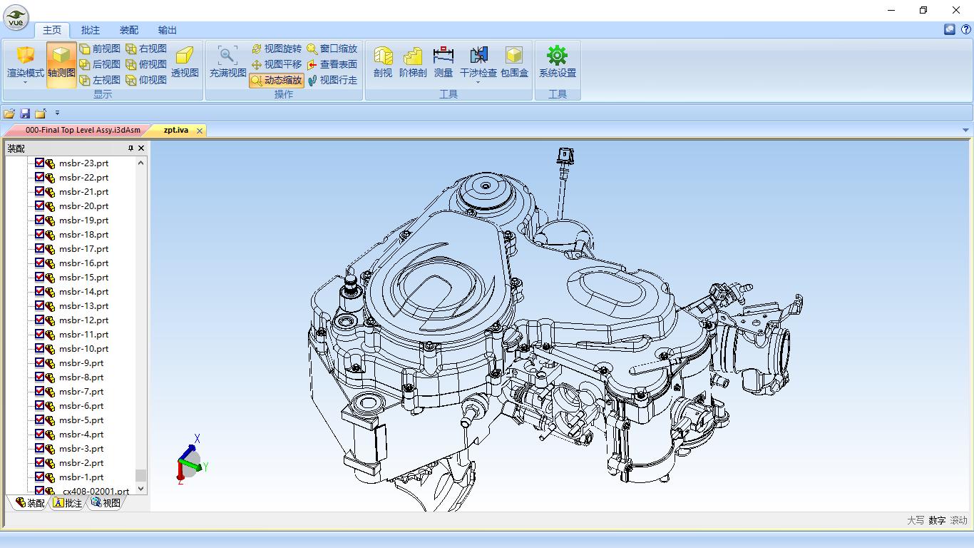Select 左视图 left view
974x548 pixels.
(100, 80)
